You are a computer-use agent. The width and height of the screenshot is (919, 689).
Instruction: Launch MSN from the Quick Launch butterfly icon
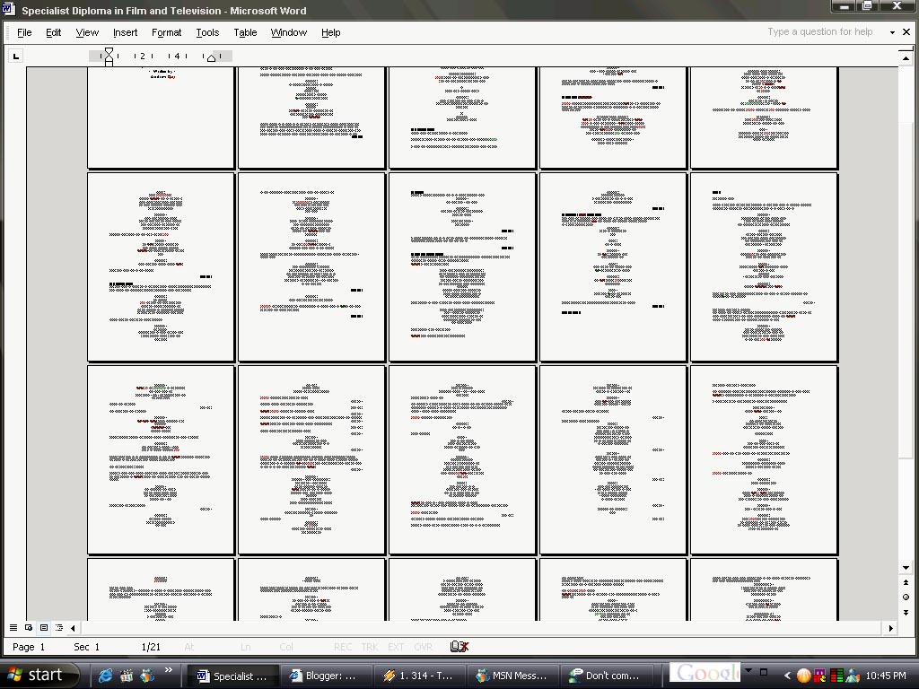(146, 675)
